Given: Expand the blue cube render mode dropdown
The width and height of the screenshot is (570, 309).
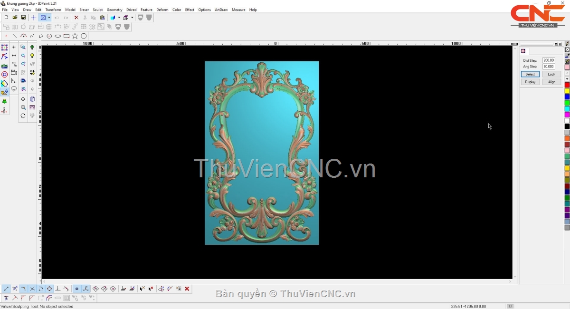Looking at the screenshot, I should 119,18.
